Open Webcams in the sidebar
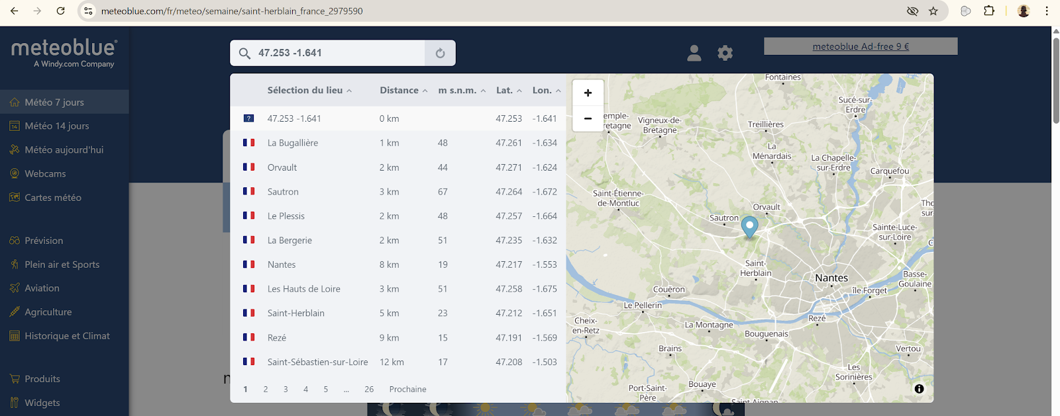Viewport: 1060px width, 416px height. [64, 173]
